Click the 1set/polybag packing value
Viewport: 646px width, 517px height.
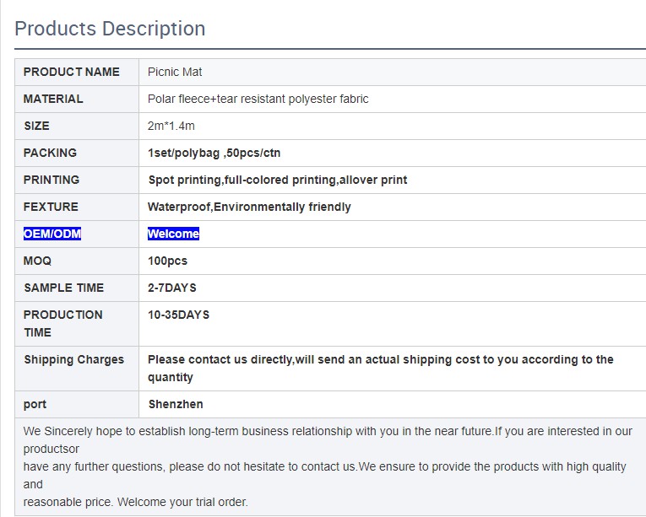214,153
